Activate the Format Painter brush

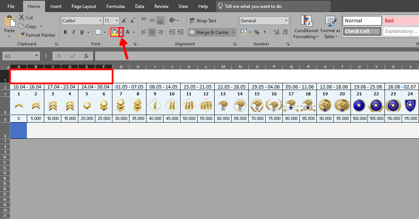click(x=22, y=35)
